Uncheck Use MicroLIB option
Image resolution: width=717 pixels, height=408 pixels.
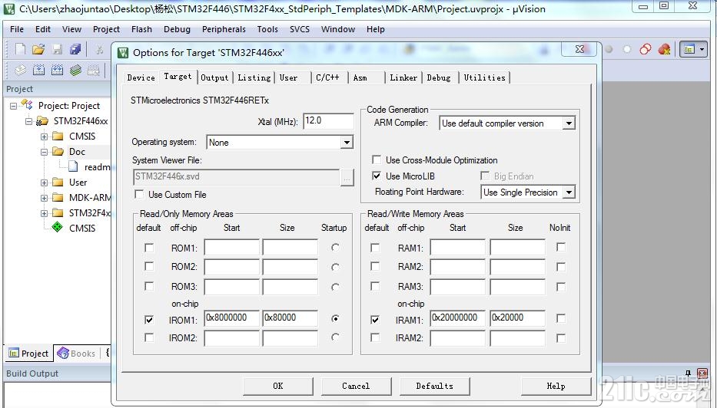pyautogui.click(x=377, y=176)
